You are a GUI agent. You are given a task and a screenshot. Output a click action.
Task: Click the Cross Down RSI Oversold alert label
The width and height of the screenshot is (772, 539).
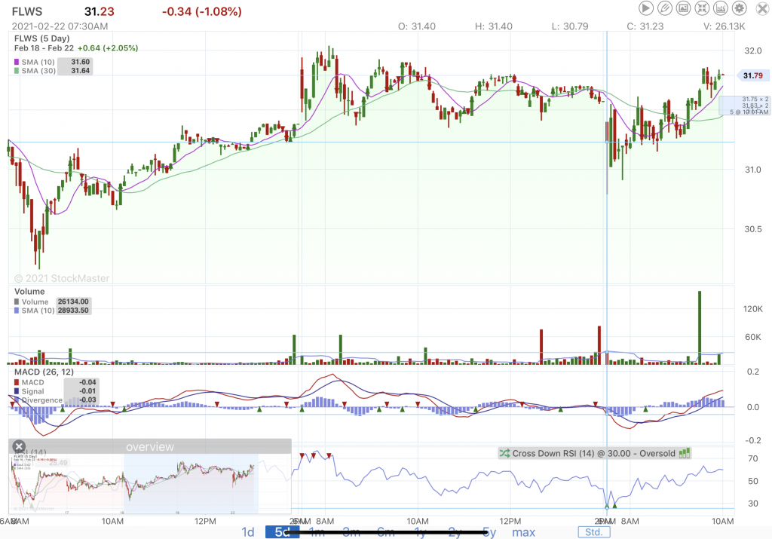point(594,453)
